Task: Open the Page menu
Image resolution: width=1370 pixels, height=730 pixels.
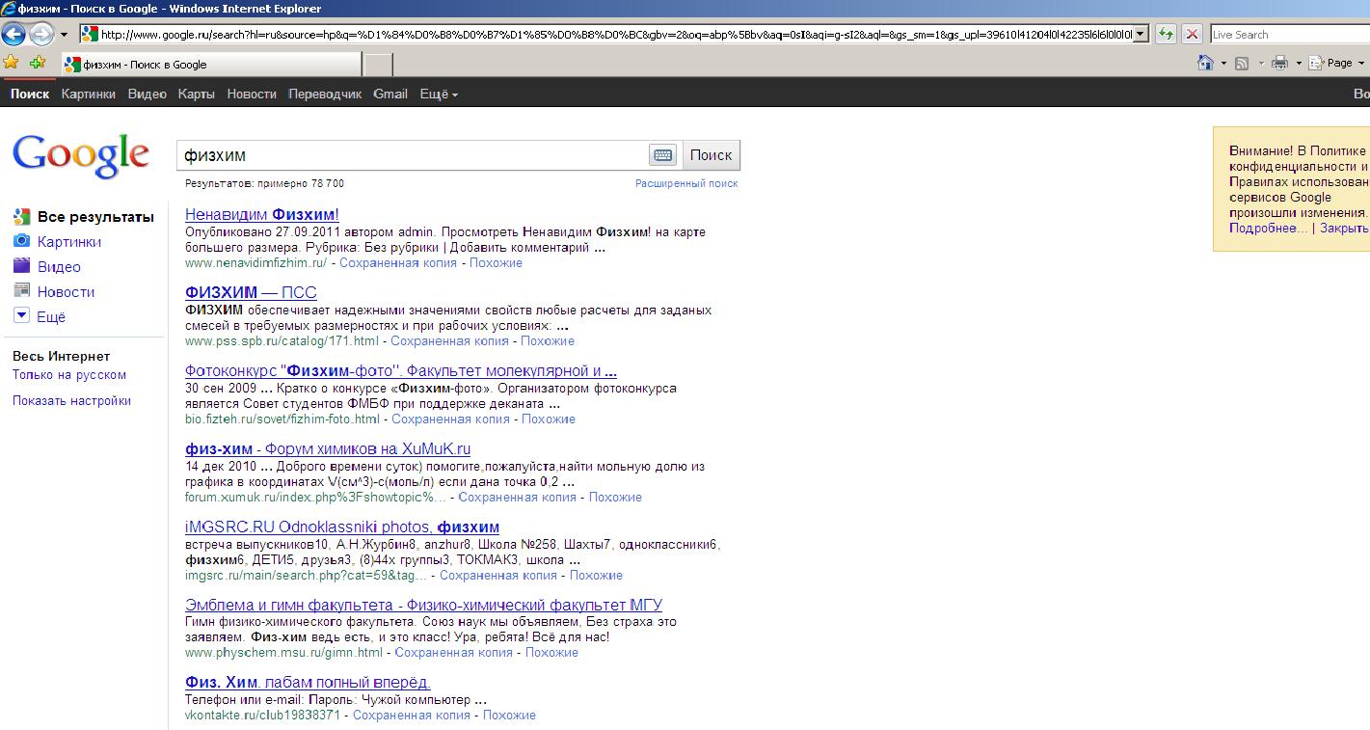Action: 1337,63
